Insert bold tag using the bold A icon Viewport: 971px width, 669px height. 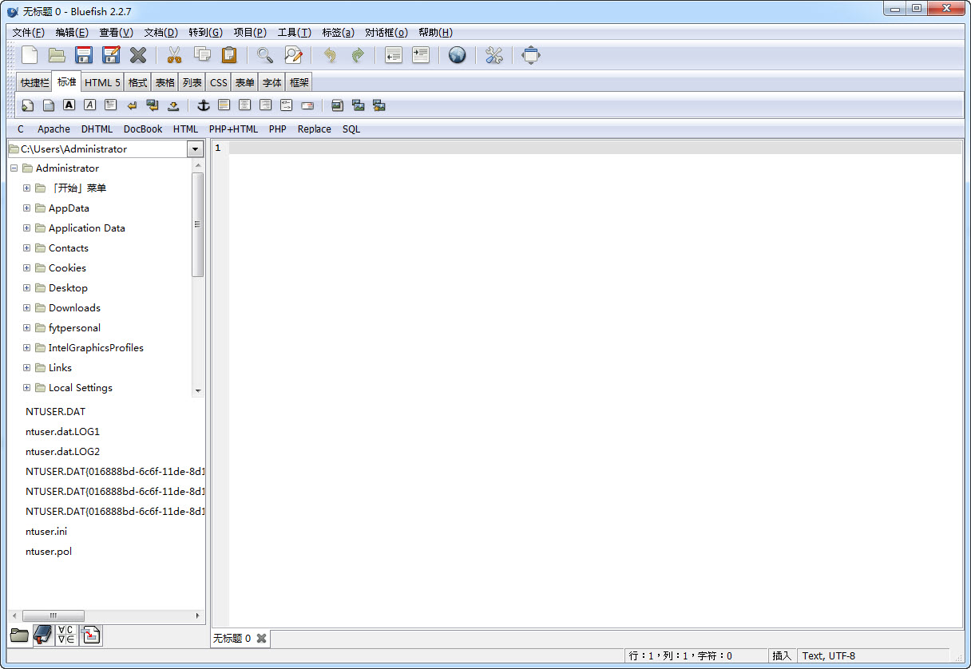69,105
